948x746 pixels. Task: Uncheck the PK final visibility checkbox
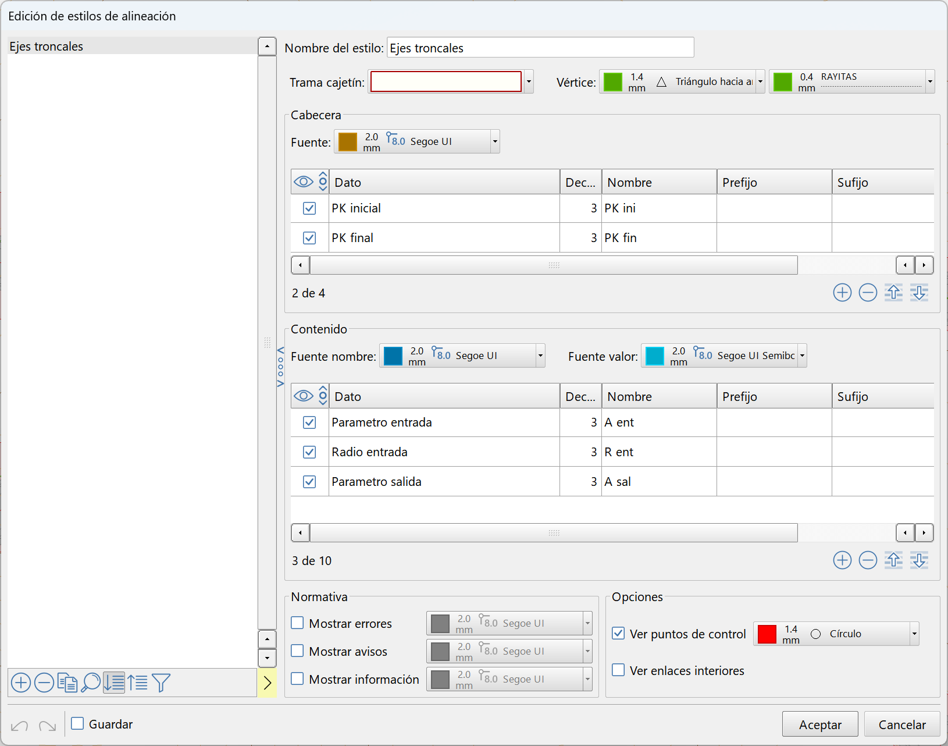[x=309, y=237]
